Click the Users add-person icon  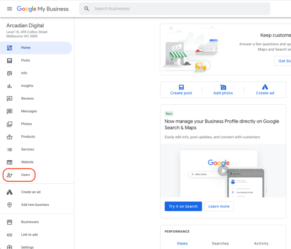click(x=10, y=175)
